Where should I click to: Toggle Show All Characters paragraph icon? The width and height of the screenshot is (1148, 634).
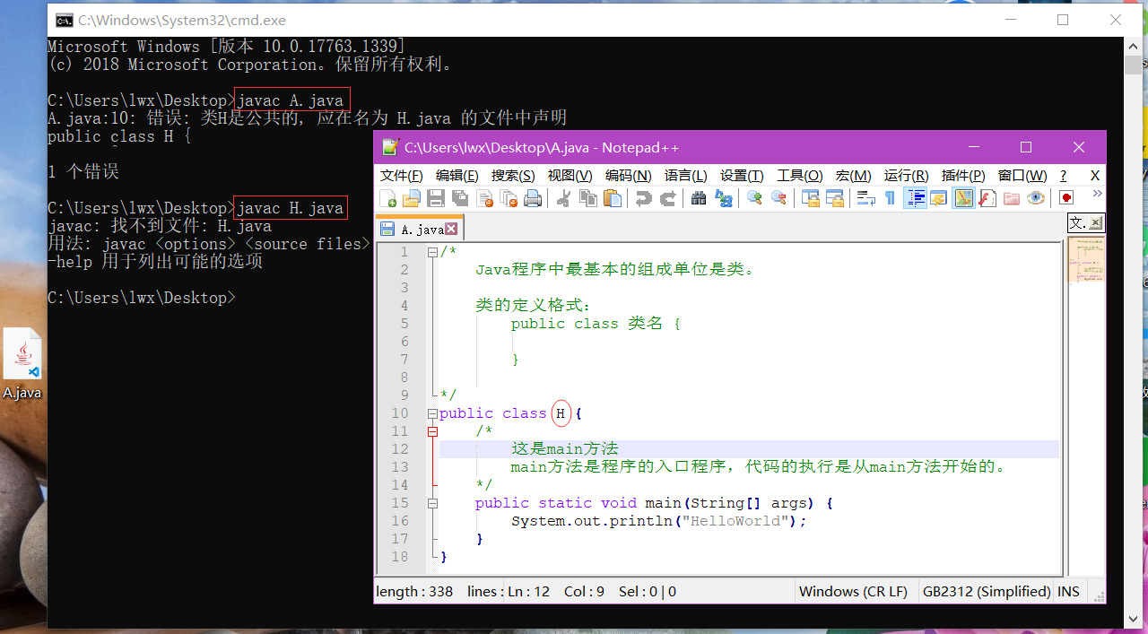[x=890, y=199]
